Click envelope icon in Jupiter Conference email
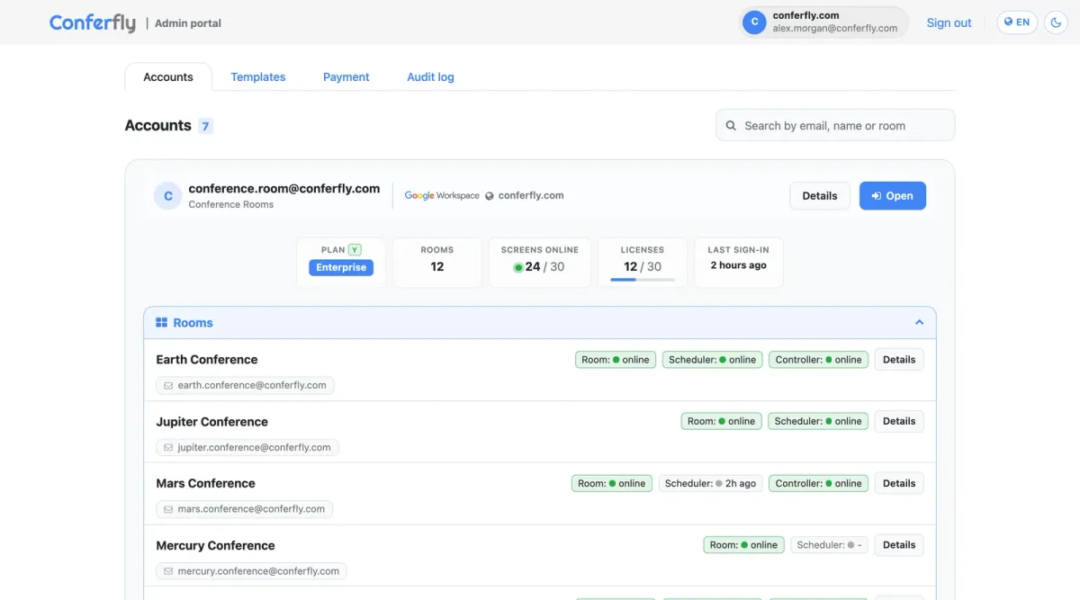This screenshot has width=1080, height=600. click(x=168, y=447)
